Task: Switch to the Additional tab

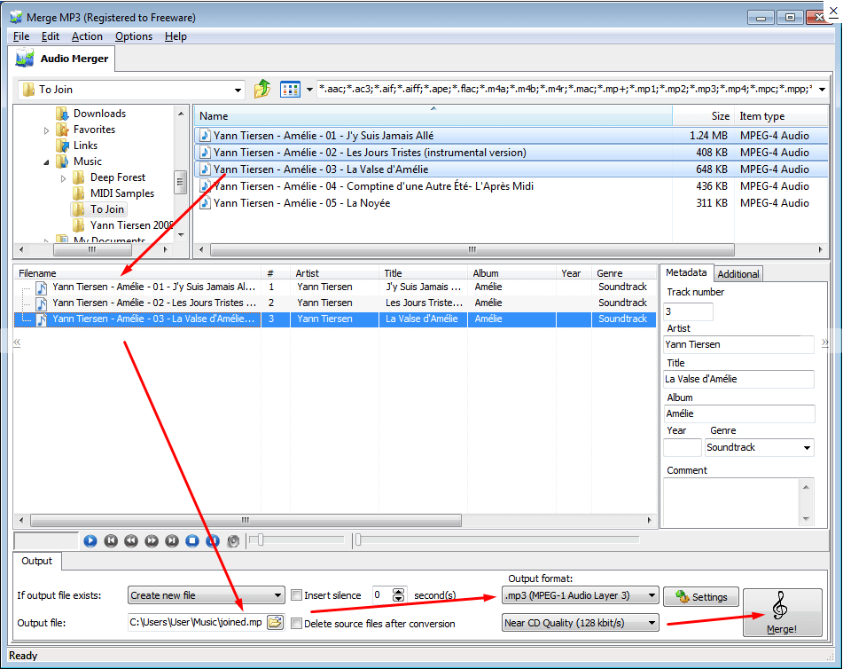Action: point(738,274)
